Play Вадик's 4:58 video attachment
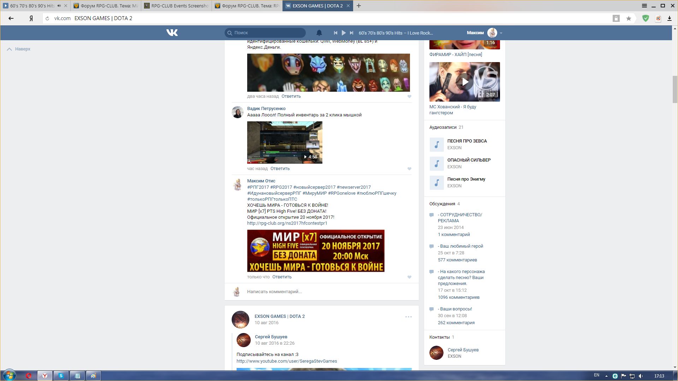This screenshot has width=678, height=381. [285, 143]
